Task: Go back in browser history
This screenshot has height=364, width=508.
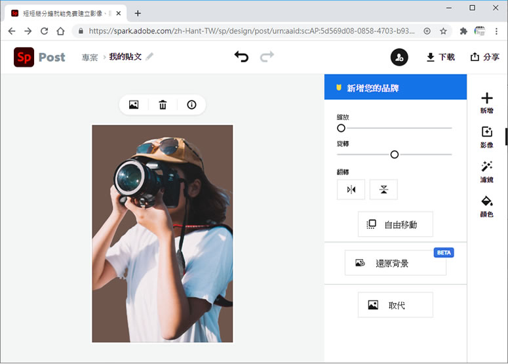Action: coord(12,31)
